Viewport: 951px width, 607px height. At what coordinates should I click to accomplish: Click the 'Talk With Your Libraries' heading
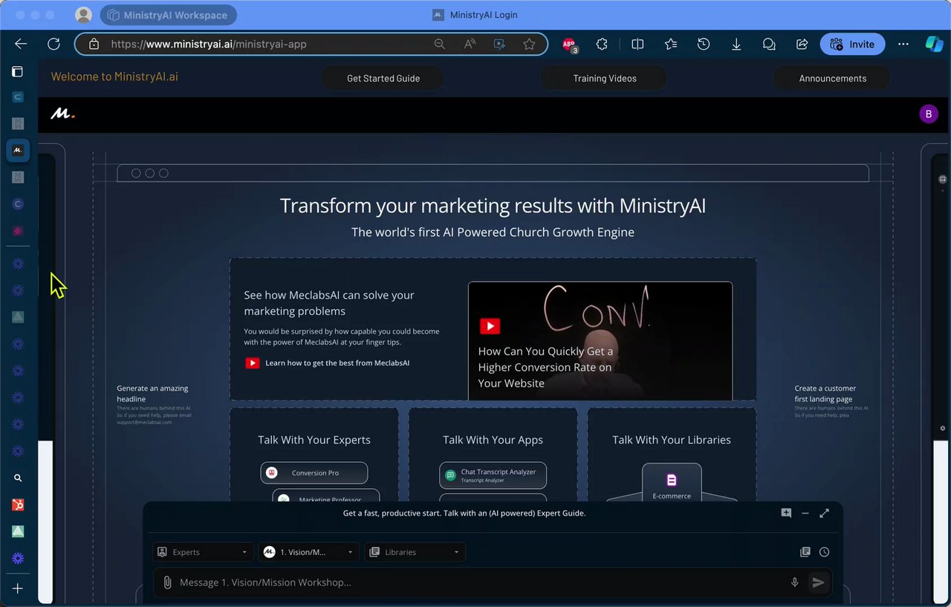click(672, 440)
